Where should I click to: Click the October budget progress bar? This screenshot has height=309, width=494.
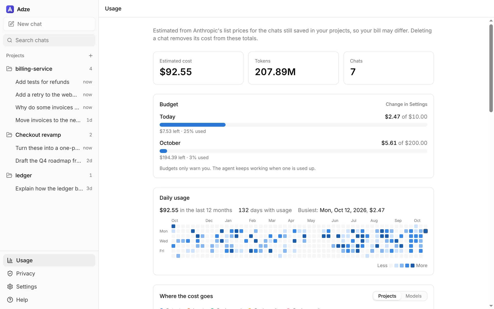pos(293,151)
